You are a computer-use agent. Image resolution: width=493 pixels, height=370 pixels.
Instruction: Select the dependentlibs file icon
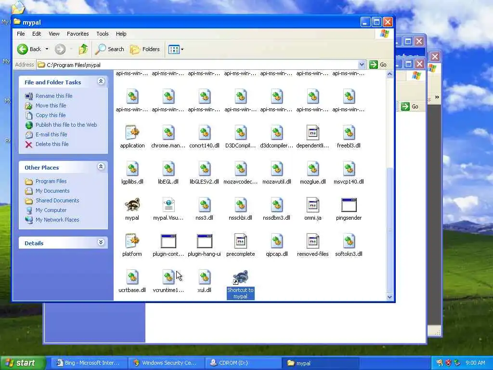pyautogui.click(x=312, y=133)
